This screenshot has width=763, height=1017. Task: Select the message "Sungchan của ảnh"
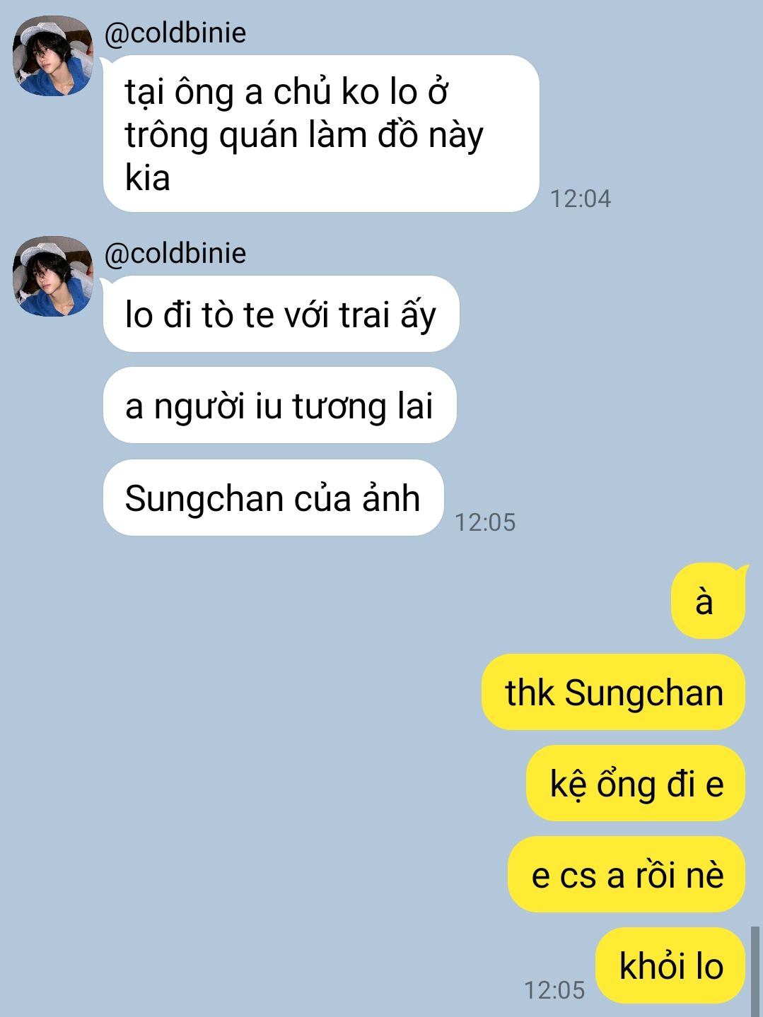(273, 498)
